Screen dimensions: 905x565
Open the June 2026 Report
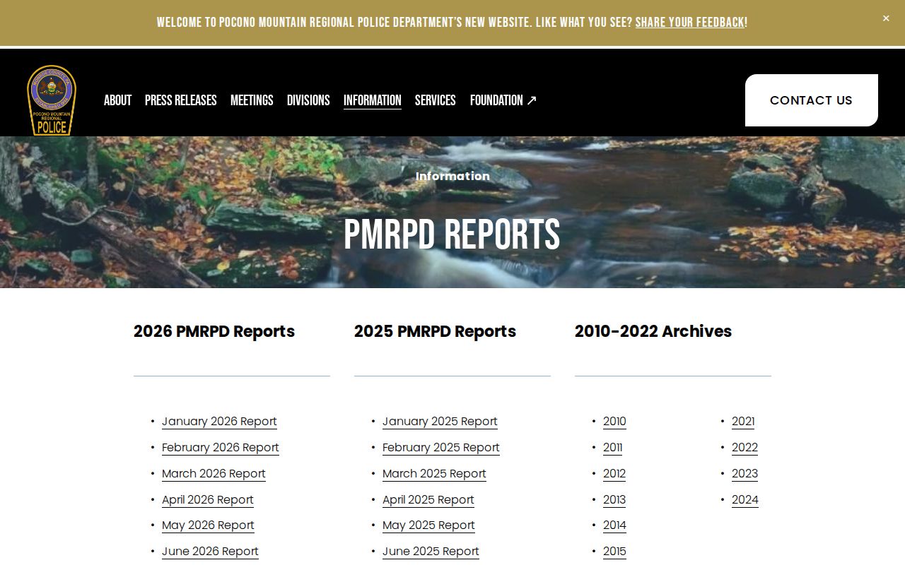tap(210, 552)
